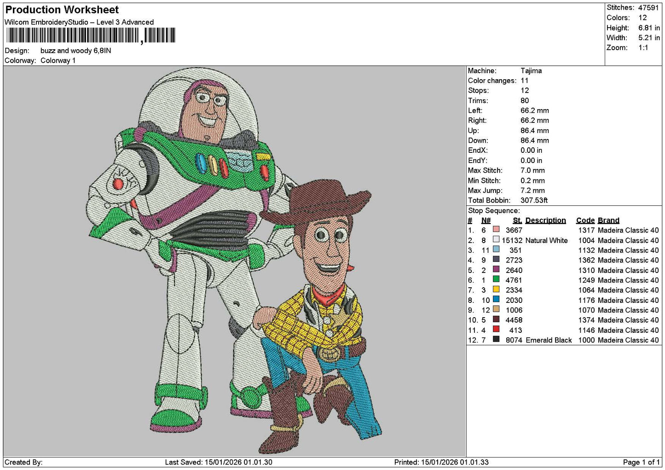This screenshot has height=470, width=665.
Task: Click the Created By label
Action: tap(23, 462)
